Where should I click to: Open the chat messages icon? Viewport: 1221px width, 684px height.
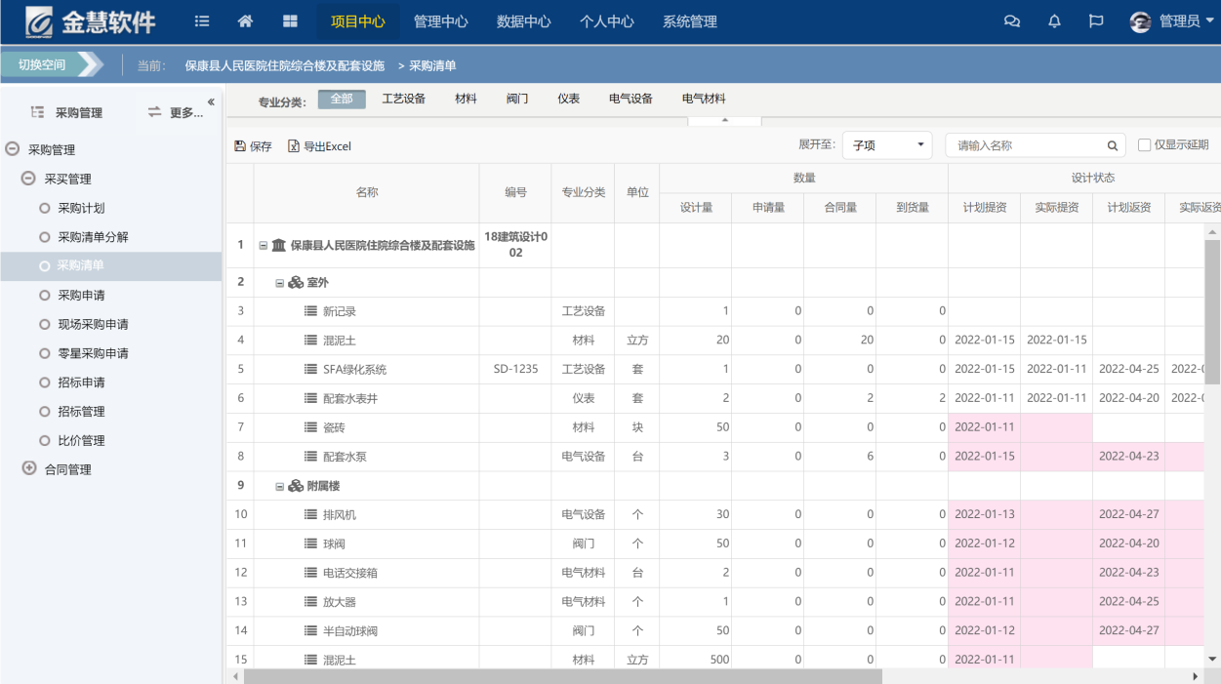point(1012,21)
